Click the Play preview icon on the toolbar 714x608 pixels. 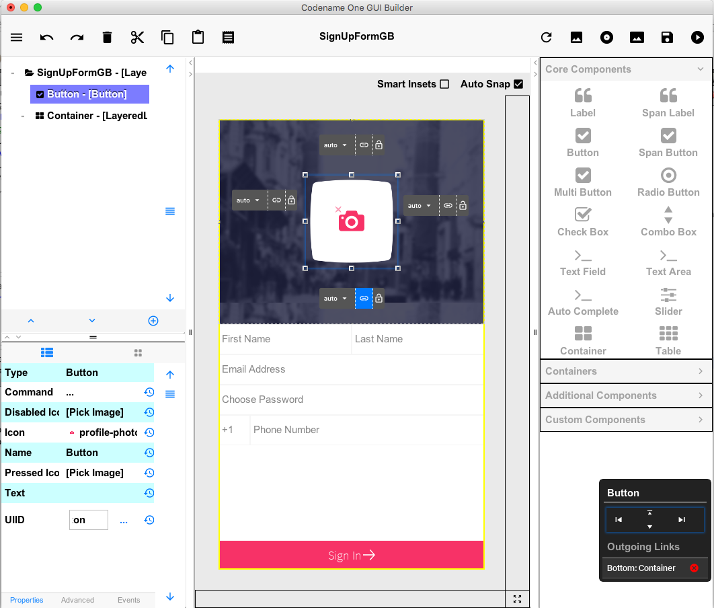(697, 38)
